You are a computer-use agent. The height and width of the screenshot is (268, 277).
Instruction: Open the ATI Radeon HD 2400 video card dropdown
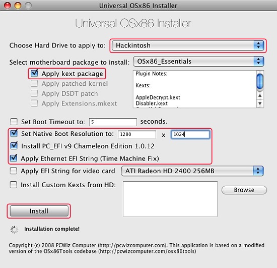(x=192, y=171)
